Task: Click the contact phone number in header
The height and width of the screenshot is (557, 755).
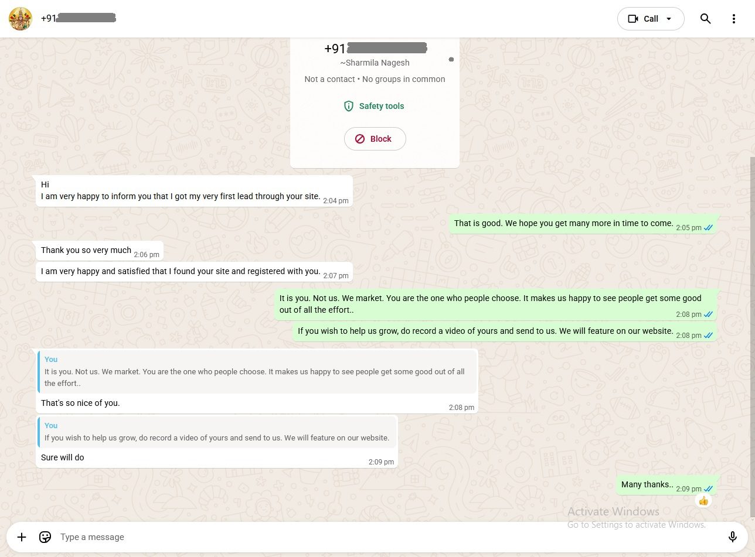Action: (x=78, y=19)
